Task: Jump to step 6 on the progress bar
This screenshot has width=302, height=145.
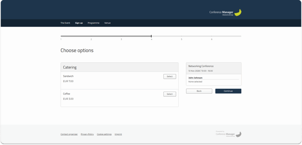Action: [x=211, y=36]
